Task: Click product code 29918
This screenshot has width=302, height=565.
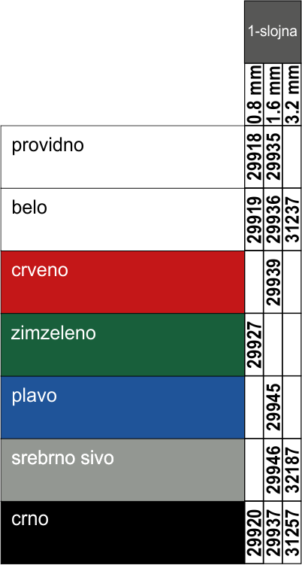Action: point(254,157)
